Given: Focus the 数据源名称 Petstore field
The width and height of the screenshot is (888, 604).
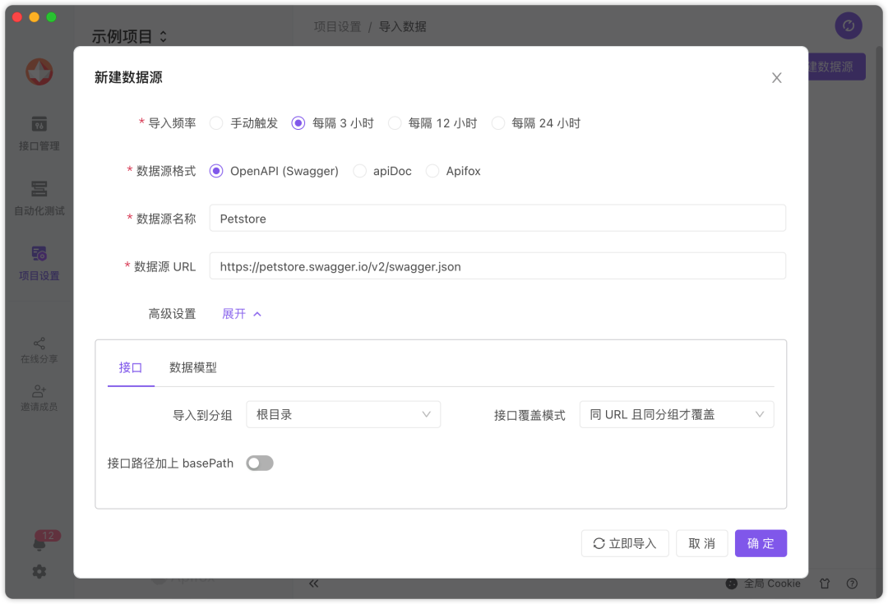Looking at the screenshot, I should coord(497,219).
